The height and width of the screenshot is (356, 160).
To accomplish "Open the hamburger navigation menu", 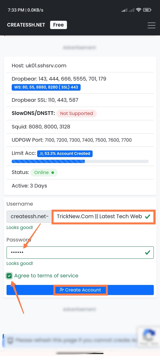I will [151, 25].
